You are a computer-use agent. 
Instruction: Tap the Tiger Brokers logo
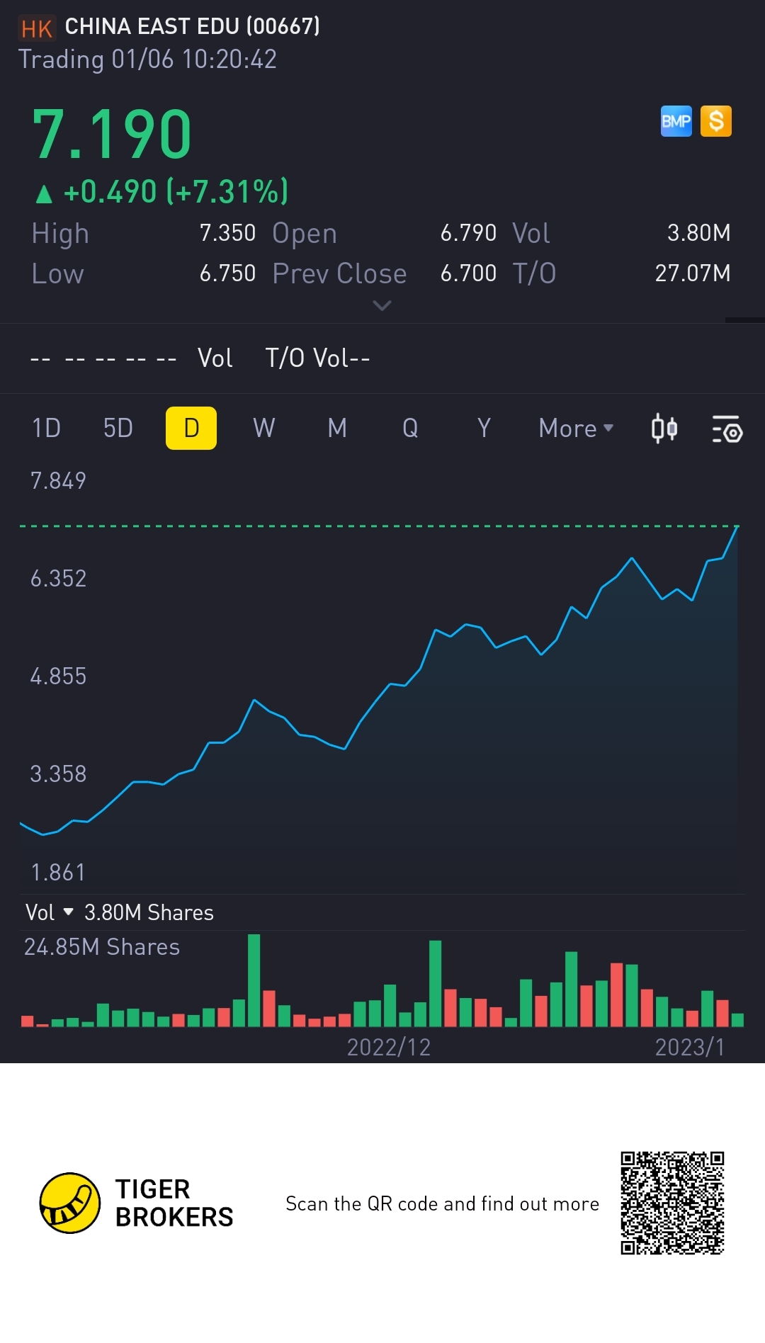(69, 1203)
